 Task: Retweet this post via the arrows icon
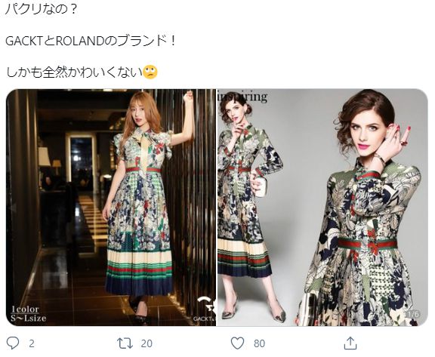(125, 343)
